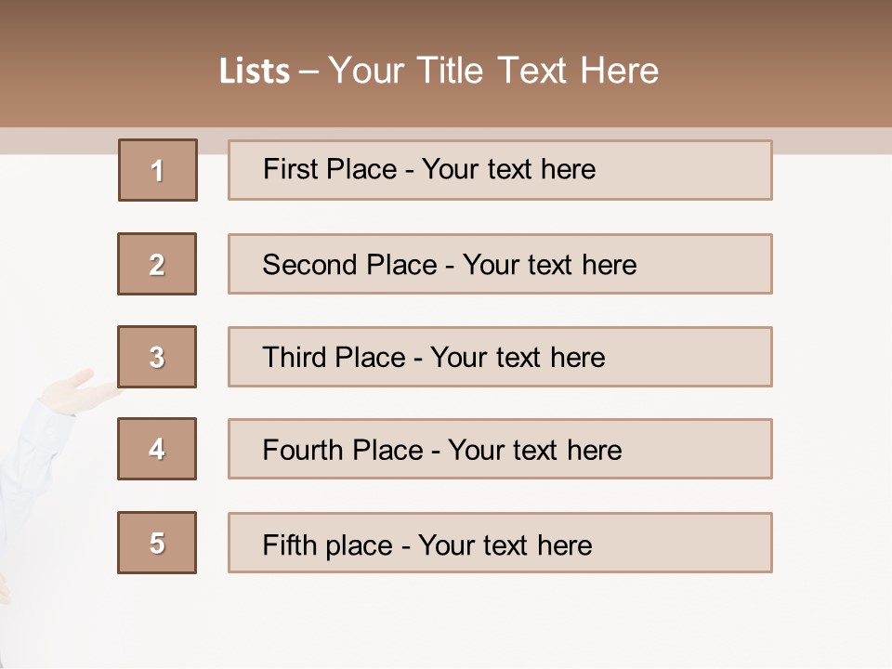The width and height of the screenshot is (892, 669).
Task: Click "Your Title Text Here" in the title
Action: coord(493,71)
